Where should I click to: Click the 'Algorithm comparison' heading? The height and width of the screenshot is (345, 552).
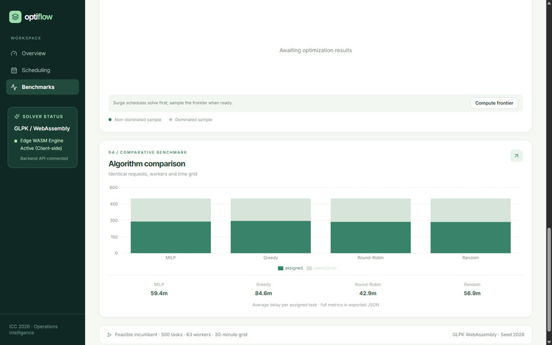click(147, 164)
